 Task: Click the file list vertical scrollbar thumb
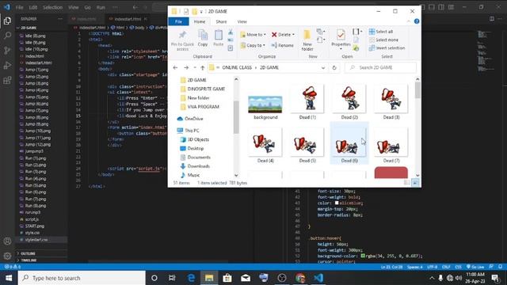pos(417,89)
